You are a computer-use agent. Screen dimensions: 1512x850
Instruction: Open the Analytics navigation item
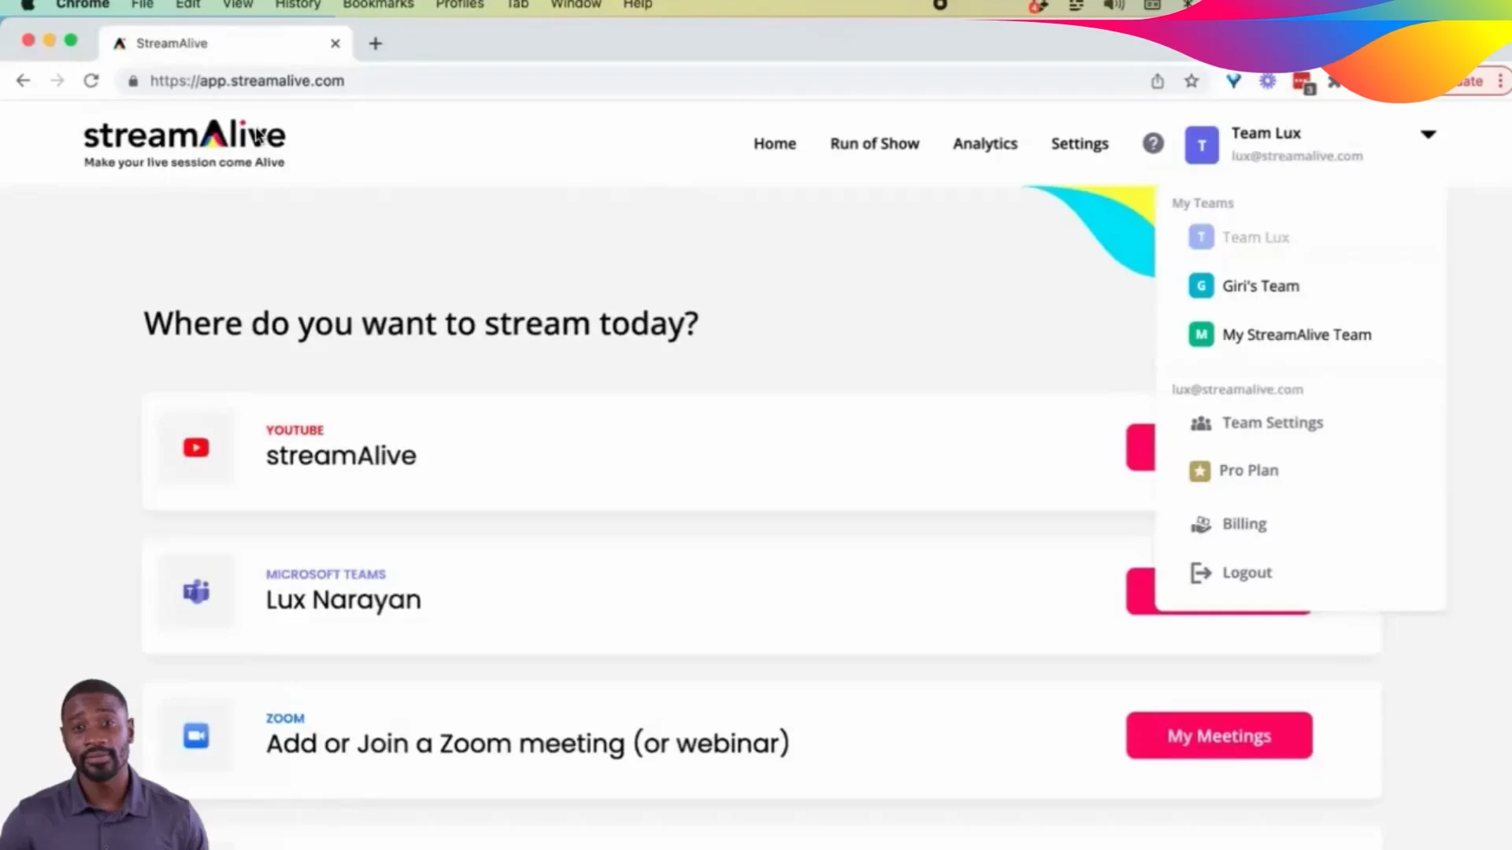985,143
